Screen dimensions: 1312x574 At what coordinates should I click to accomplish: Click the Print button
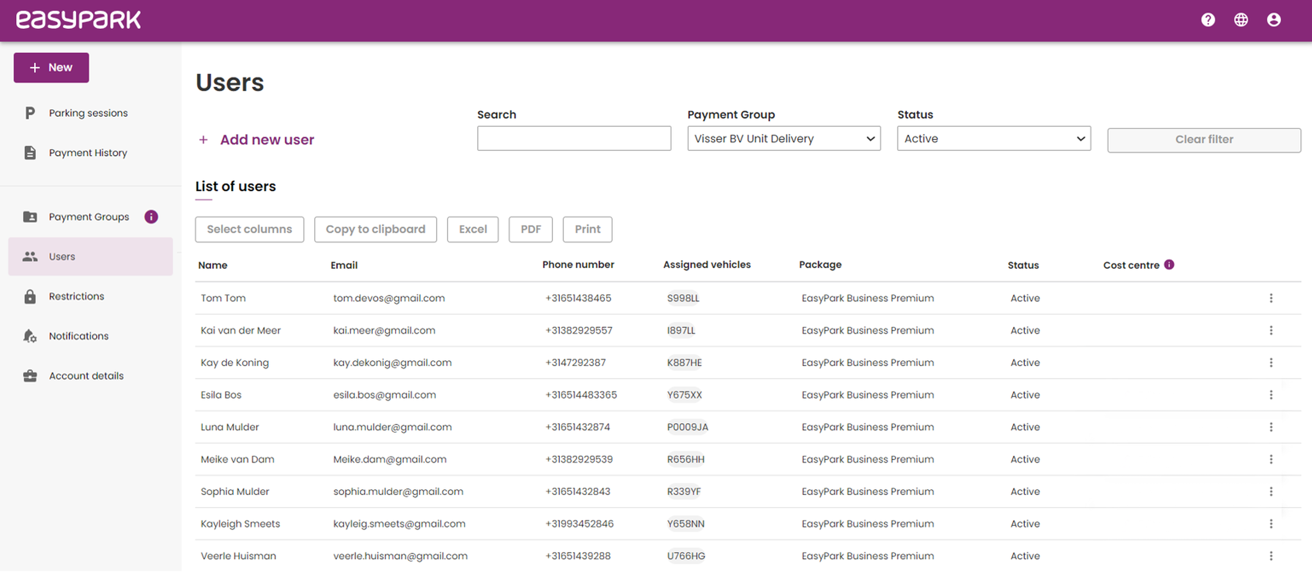point(587,229)
